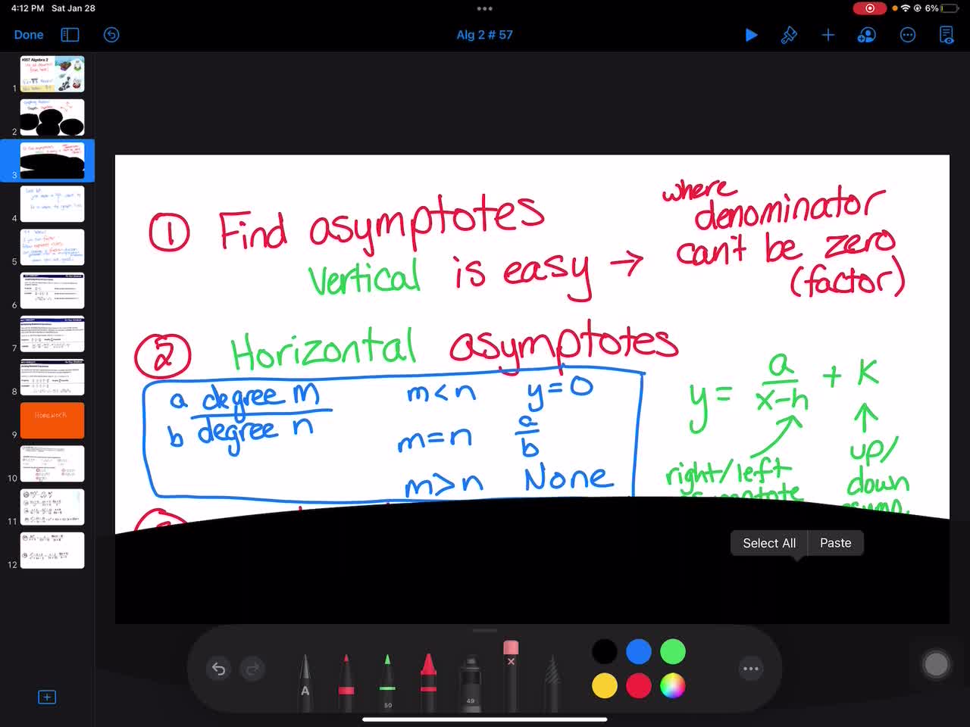Select the orange Homework slide 9
The image size is (970, 727).
coord(52,420)
